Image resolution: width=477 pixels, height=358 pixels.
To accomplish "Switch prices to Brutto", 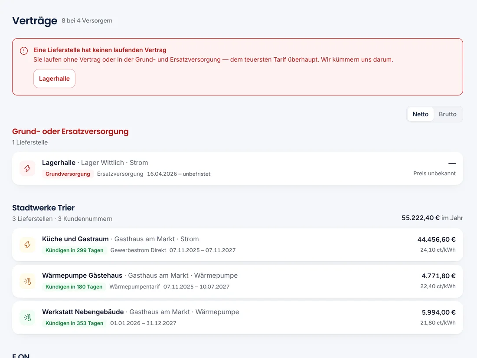I will point(448,114).
